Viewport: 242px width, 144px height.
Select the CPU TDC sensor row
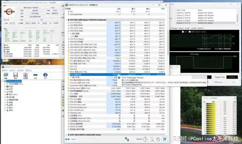(x=117, y=66)
